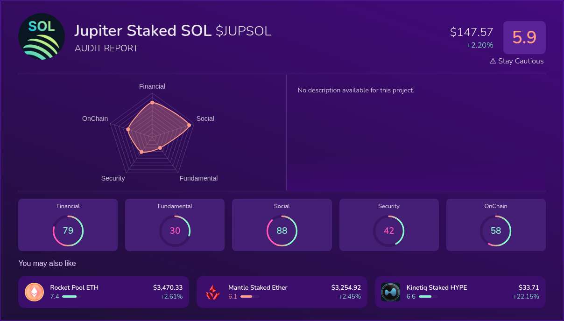Select the Kinetiq Staked HYPE suggestion card
Viewport: 564px width, 321px height.
460,292
